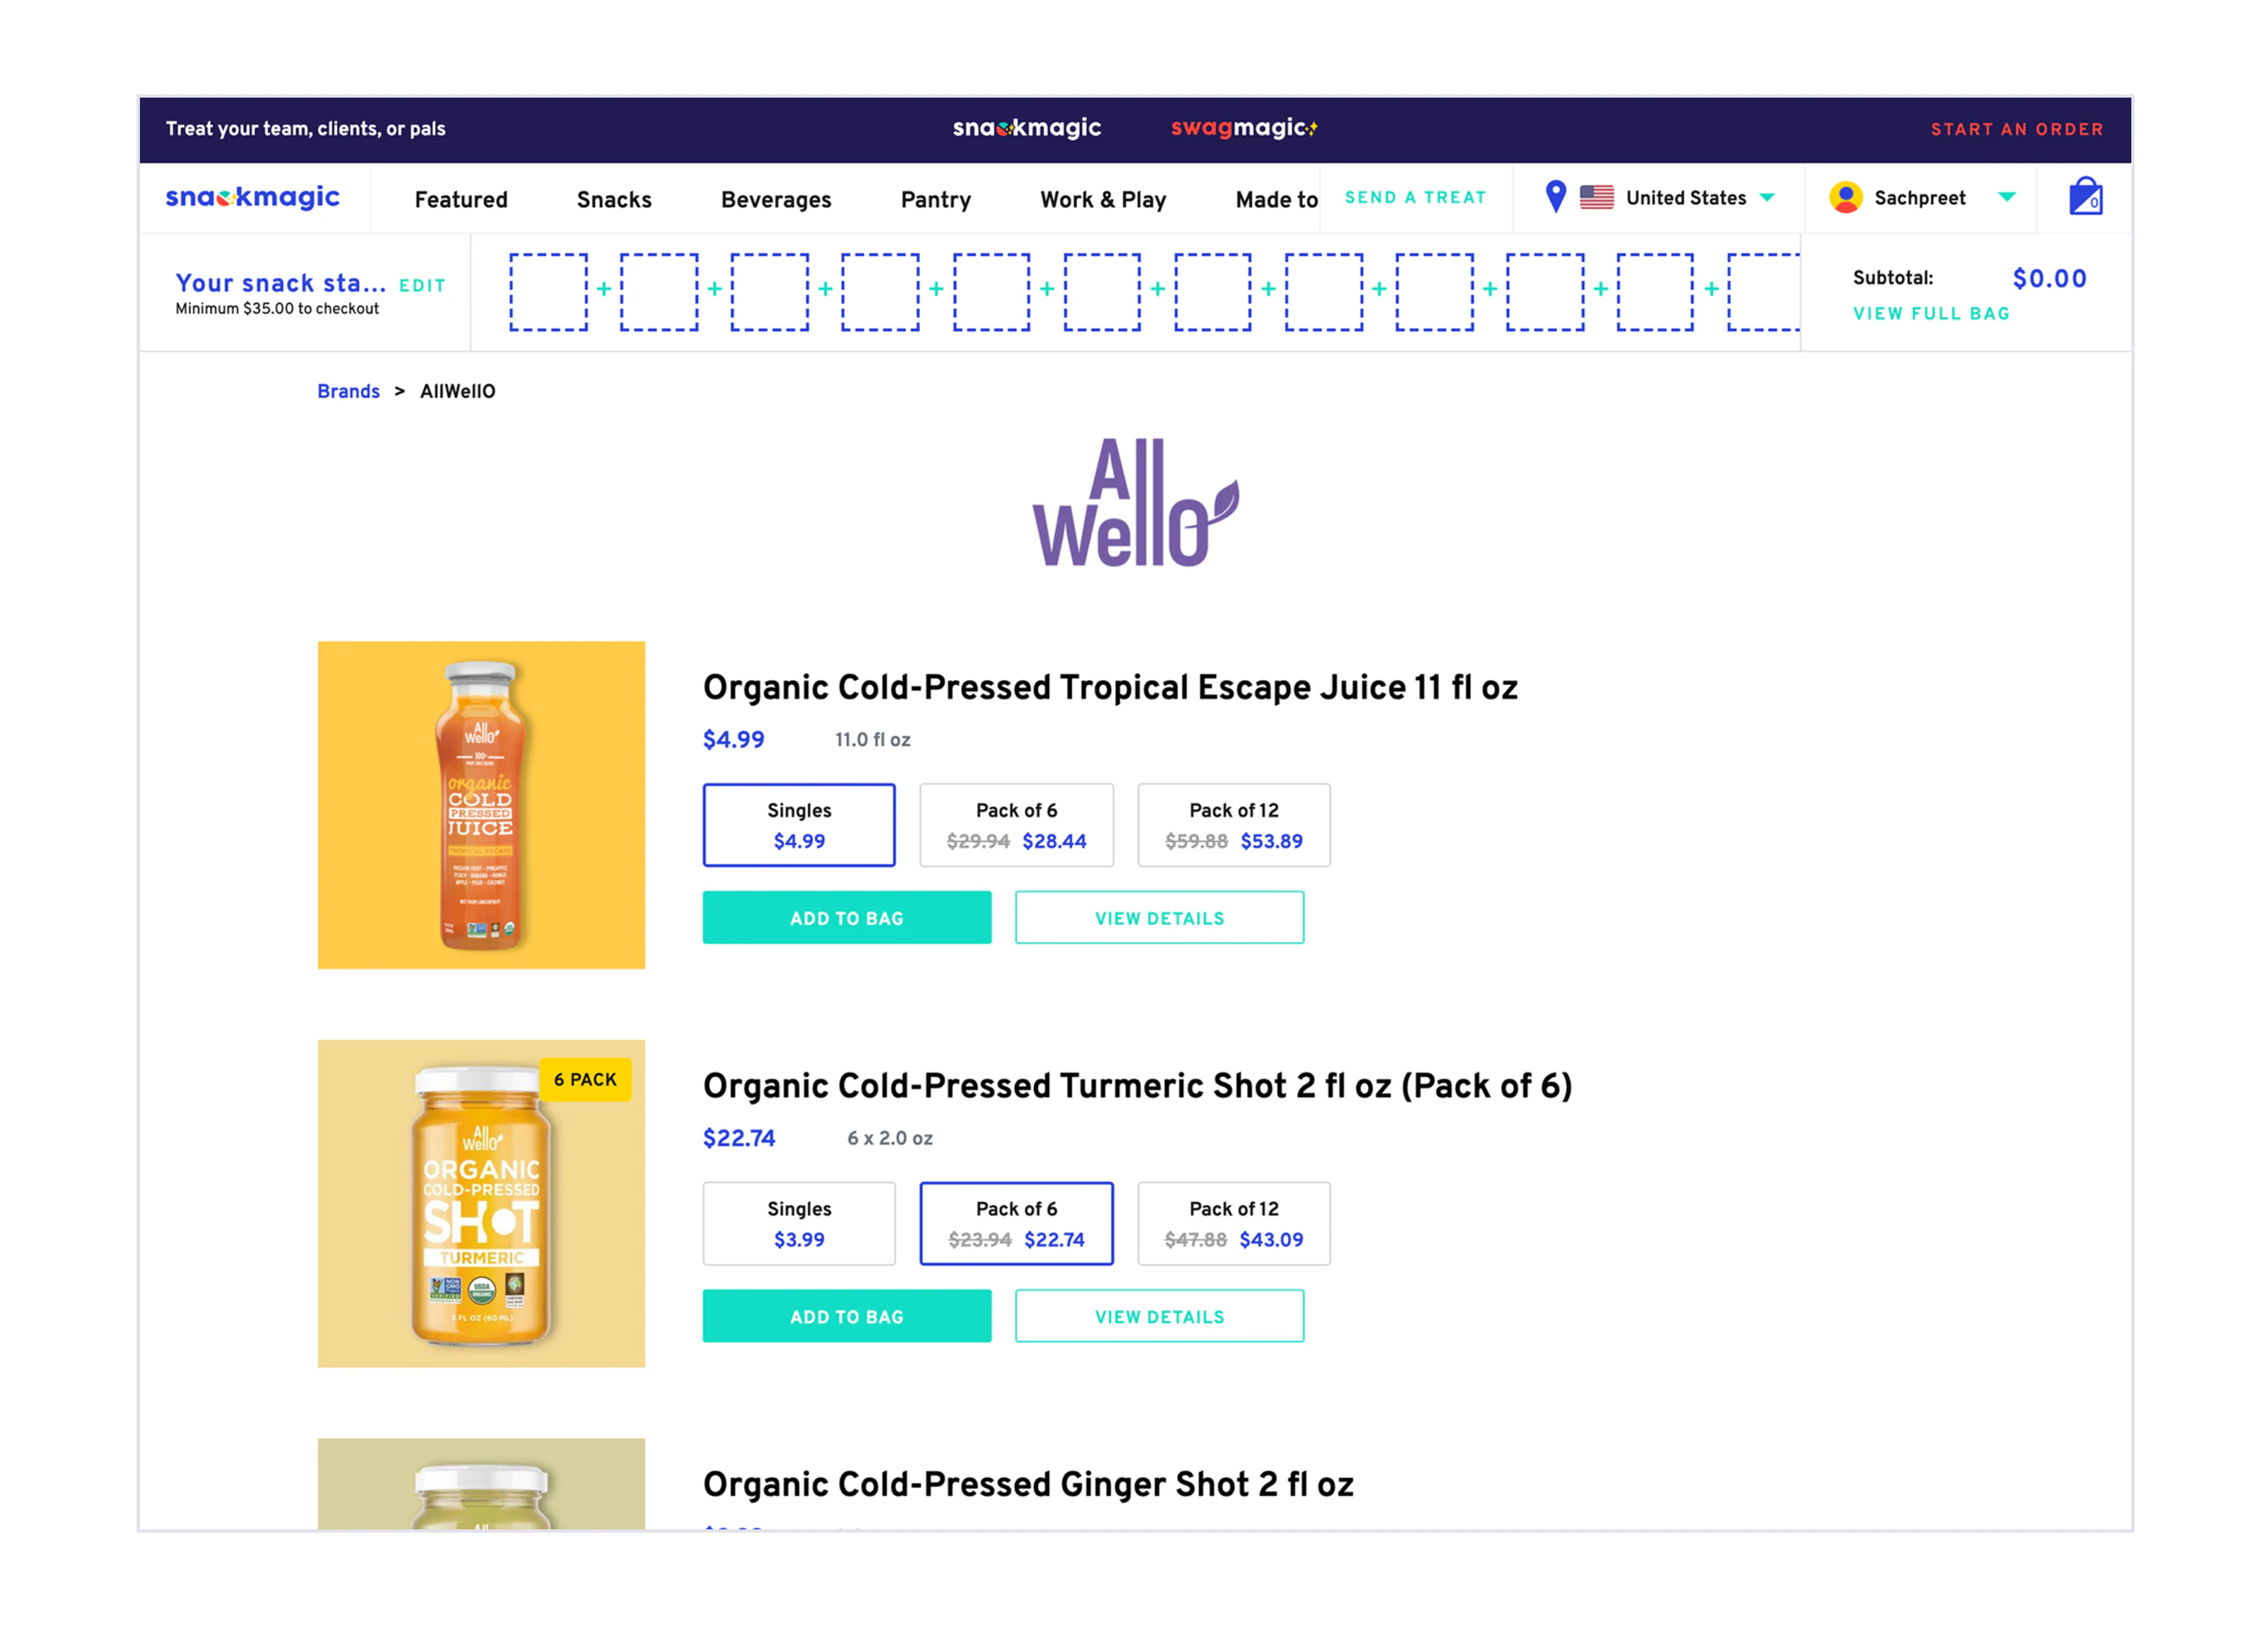Add Tropical Escape Juice to bag
This screenshot has width=2268, height=1627.
pos(847,917)
